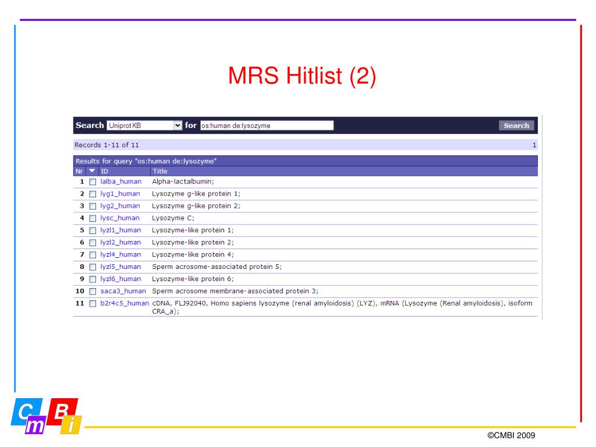The height and width of the screenshot is (447, 596).
Task: Click 'Lysozyme-like protein 2;' title
Action: [193, 243]
